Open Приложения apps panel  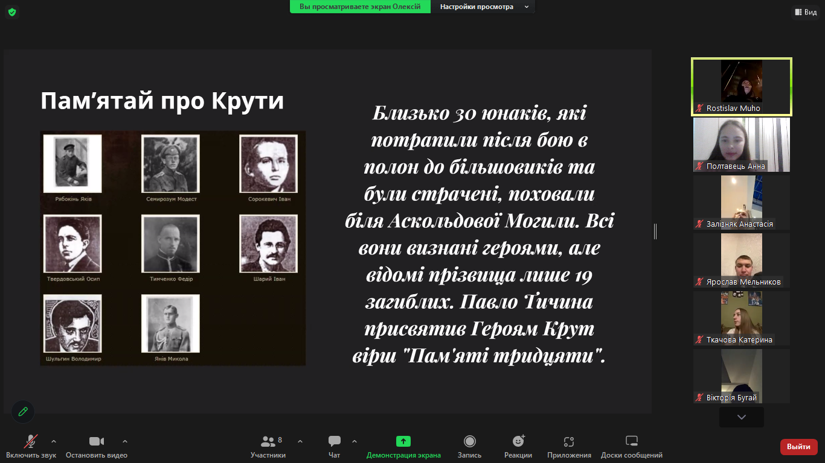point(569,446)
